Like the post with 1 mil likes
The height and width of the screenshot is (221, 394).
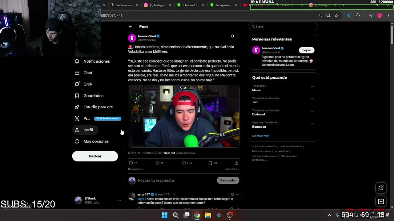(x=184, y=163)
